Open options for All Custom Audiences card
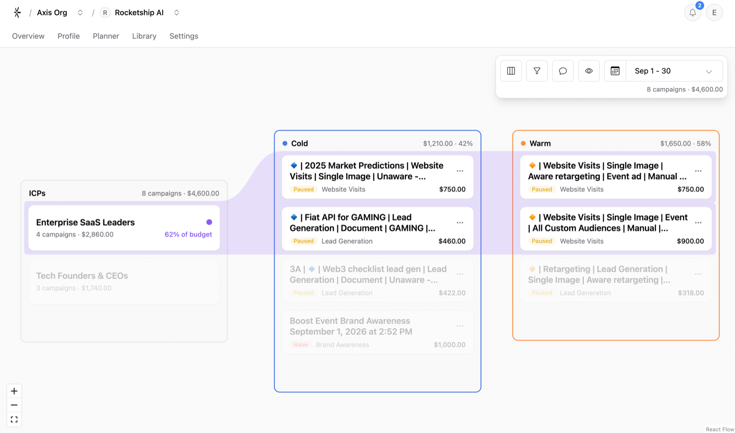The image size is (735, 433). pyautogui.click(x=698, y=223)
